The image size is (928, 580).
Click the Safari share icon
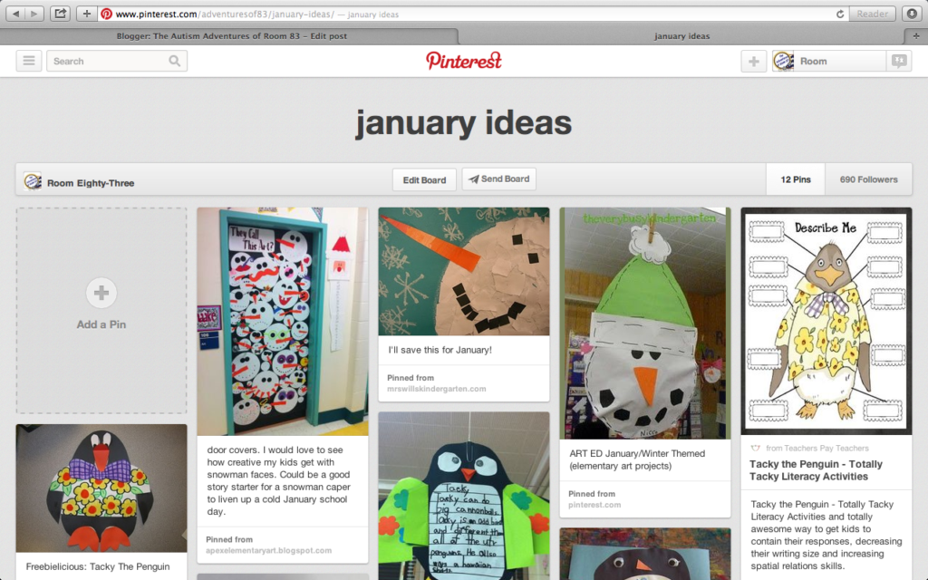[60, 14]
